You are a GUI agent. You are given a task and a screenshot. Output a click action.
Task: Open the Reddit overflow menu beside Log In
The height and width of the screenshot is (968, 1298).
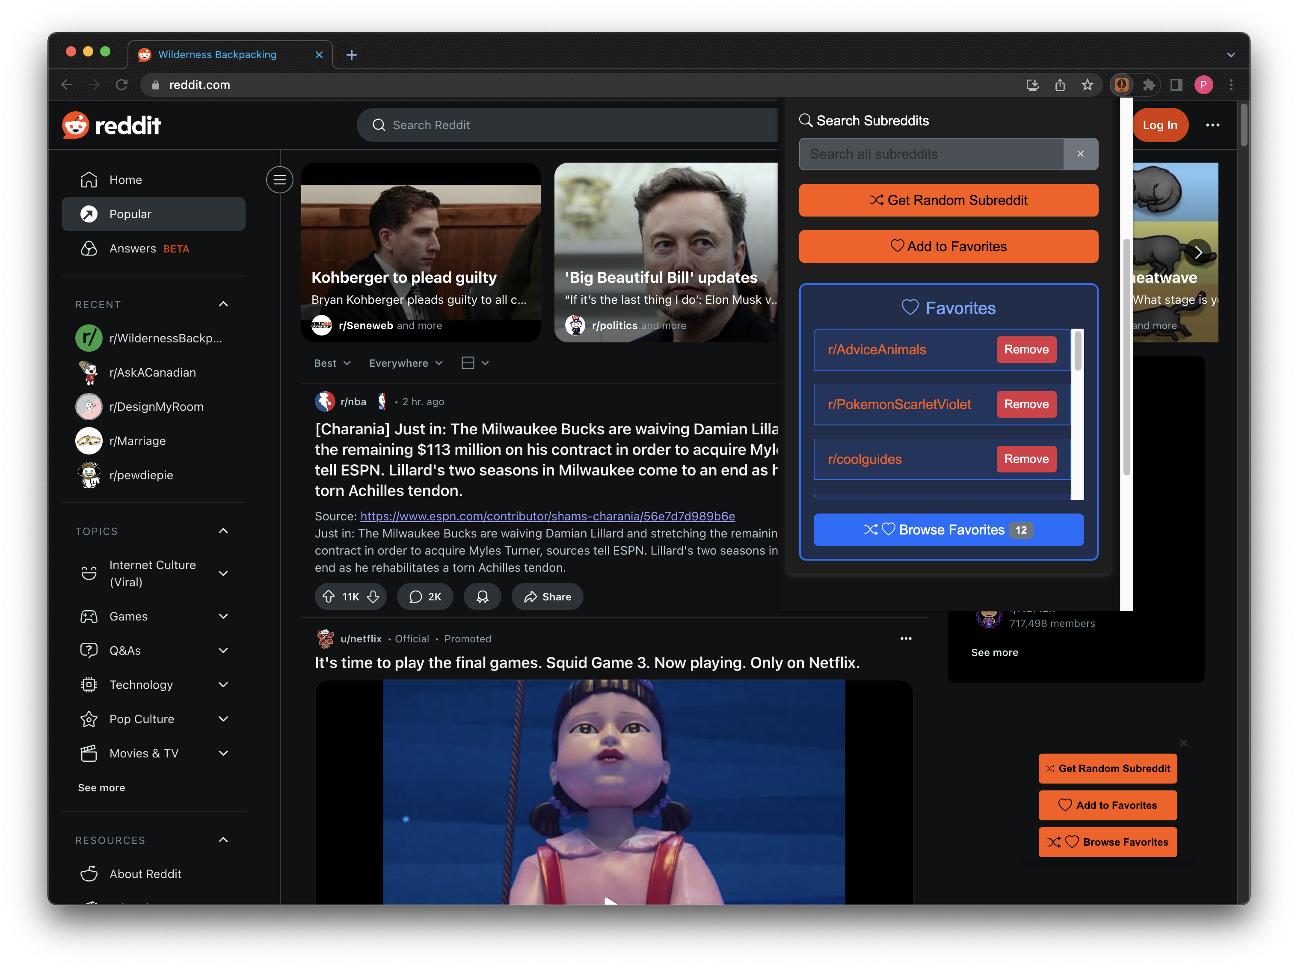point(1212,125)
